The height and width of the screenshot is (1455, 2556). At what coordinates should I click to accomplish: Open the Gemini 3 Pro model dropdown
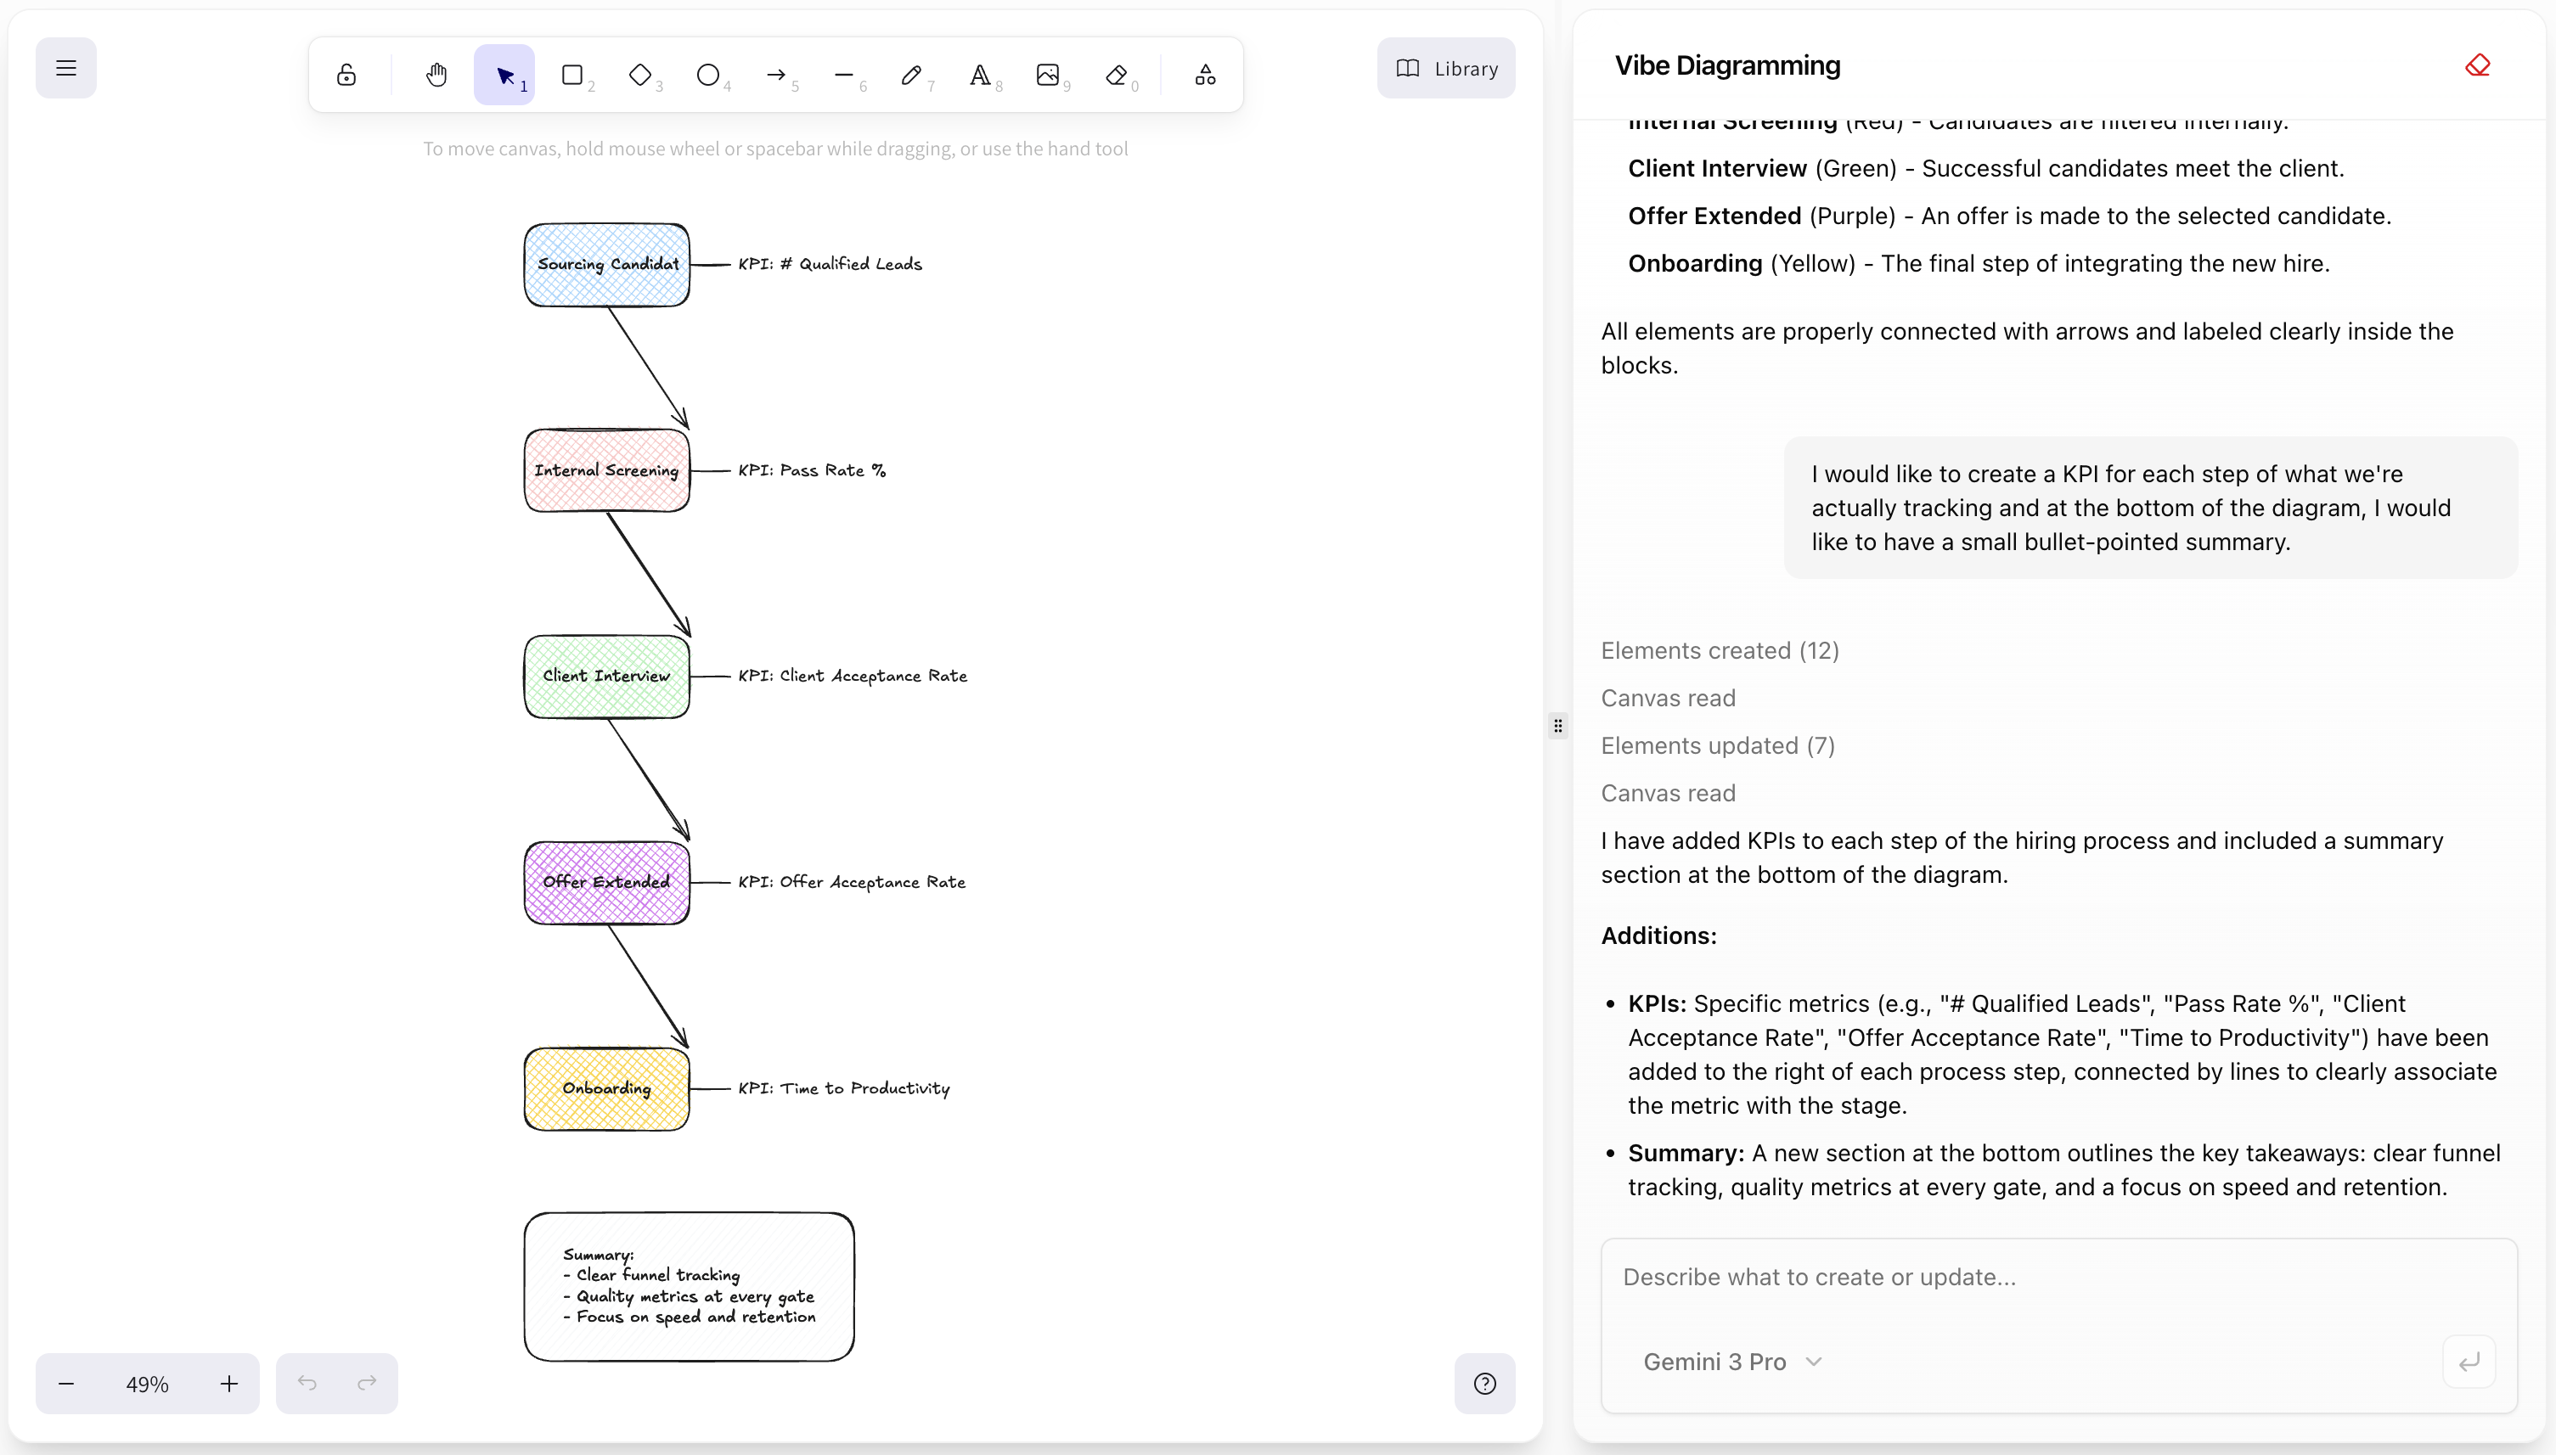click(x=1732, y=1361)
